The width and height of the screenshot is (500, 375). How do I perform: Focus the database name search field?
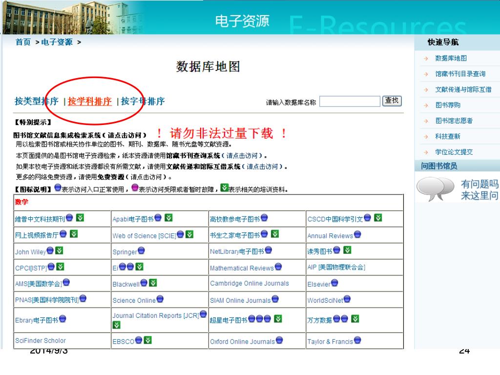click(x=350, y=102)
